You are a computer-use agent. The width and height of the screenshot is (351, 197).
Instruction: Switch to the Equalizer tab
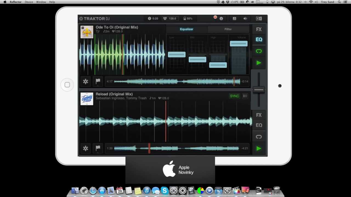click(187, 29)
